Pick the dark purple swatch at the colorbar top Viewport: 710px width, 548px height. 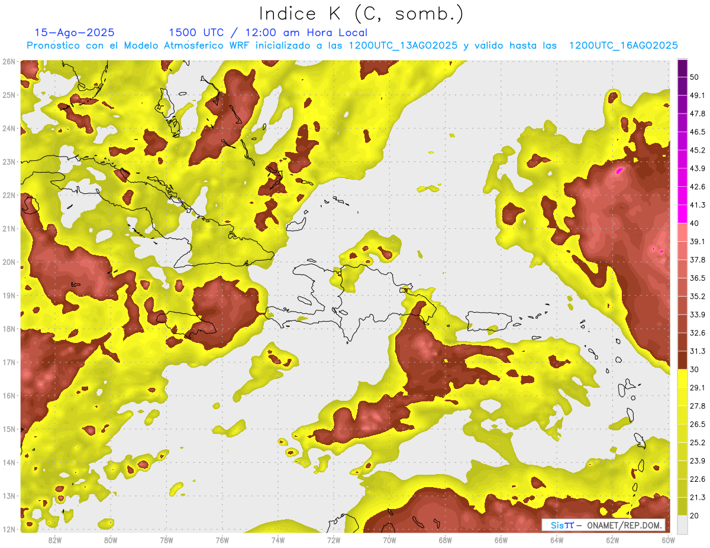click(x=682, y=69)
